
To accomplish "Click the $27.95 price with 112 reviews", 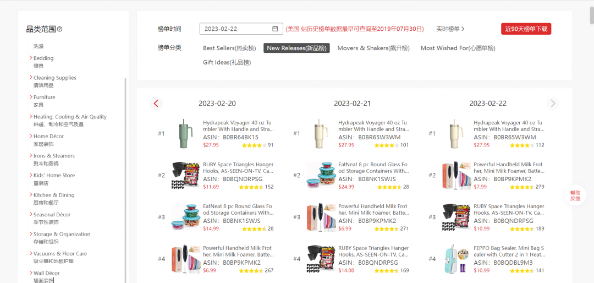I will point(481,145).
